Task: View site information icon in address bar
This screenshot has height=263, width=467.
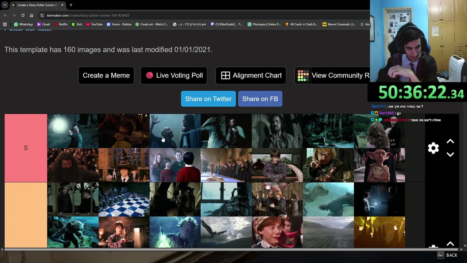Action: click(42, 15)
